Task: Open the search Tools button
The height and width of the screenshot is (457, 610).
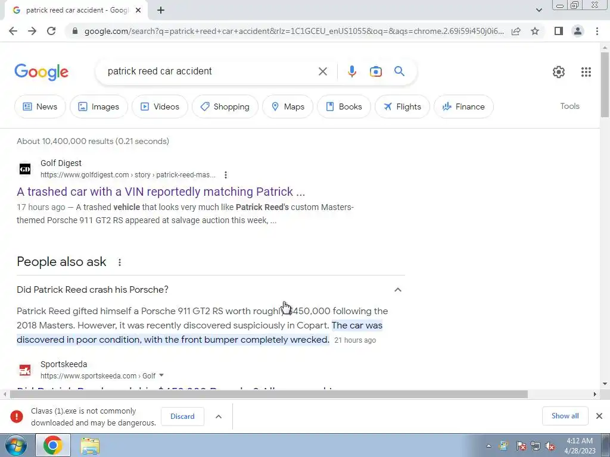Action: tap(569, 106)
